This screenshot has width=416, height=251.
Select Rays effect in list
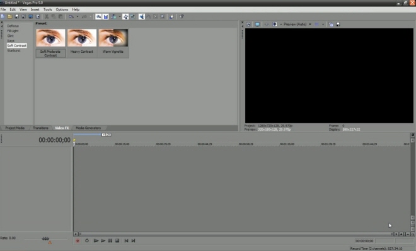pyautogui.click(x=11, y=41)
